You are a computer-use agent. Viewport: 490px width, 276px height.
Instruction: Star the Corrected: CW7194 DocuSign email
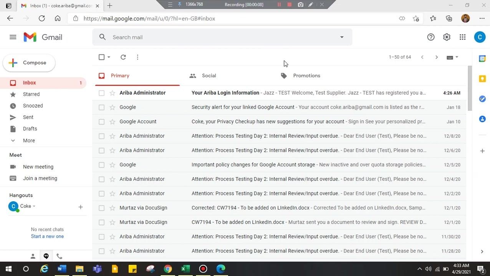tap(113, 208)
